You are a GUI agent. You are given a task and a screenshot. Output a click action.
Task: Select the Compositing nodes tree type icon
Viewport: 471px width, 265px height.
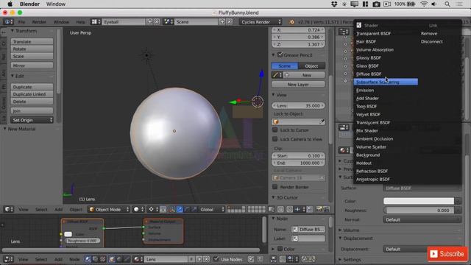[95, 259]
